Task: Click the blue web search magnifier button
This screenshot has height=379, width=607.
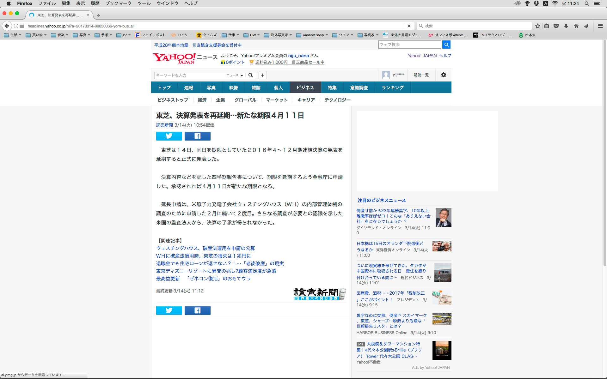Action: [x=446, y=45]
